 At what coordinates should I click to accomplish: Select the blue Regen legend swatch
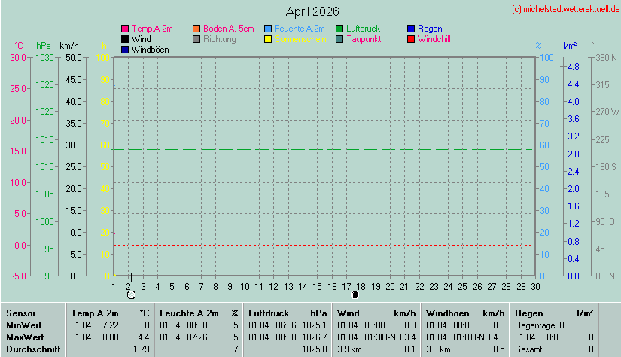point(411,29)
